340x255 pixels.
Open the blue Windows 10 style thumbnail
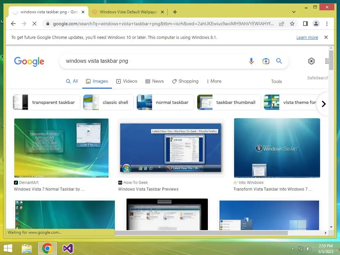coord(269,215)
